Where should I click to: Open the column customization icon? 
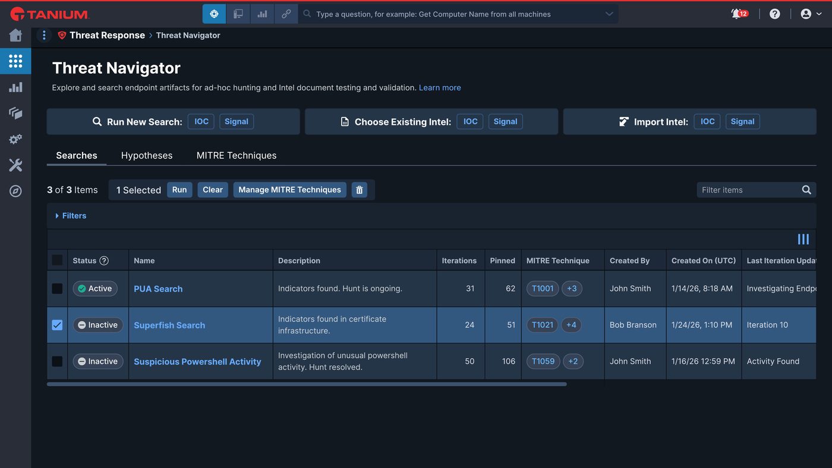point(803,239)
